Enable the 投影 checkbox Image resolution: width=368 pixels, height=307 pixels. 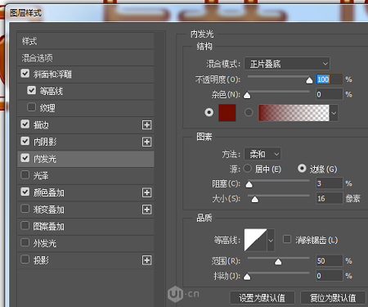(x=25, y=260)
